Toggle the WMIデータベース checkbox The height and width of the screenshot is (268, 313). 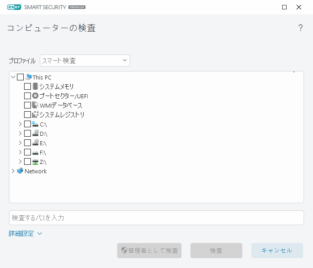[x=28, y=105]
